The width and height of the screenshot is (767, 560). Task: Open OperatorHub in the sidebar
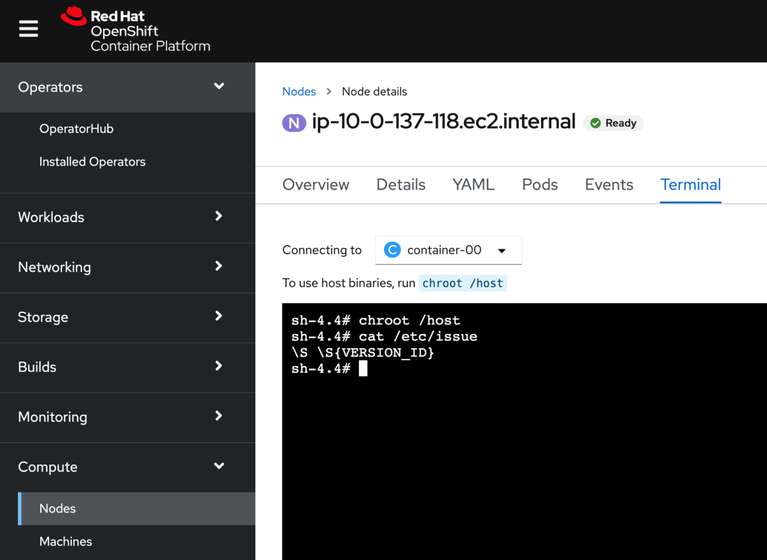[76, 129]
